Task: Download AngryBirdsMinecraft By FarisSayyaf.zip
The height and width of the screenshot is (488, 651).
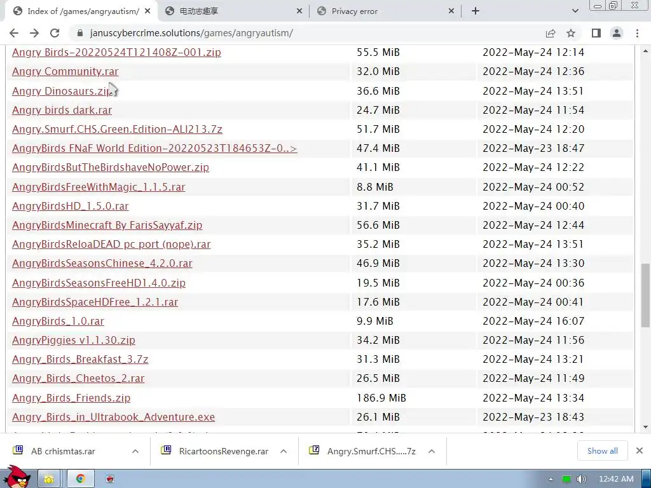Action: pyautogui.click(x=107, y=225)
